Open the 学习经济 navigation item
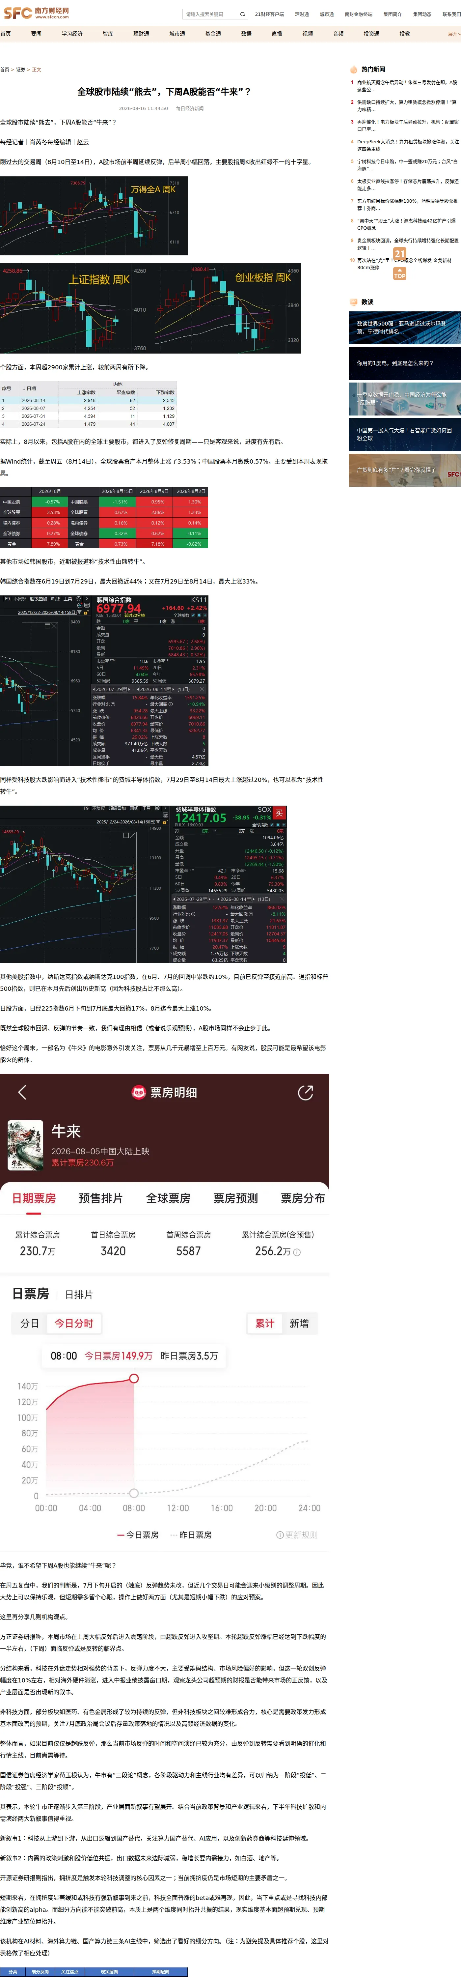 (72, 34)
